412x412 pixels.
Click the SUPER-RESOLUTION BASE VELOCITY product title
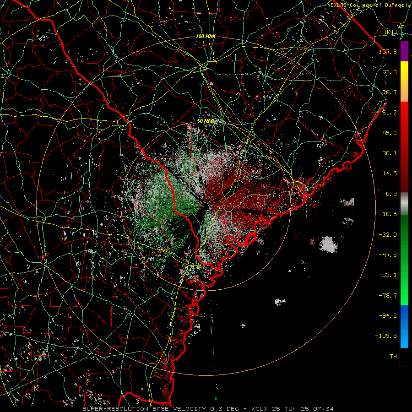click(144, 409)
